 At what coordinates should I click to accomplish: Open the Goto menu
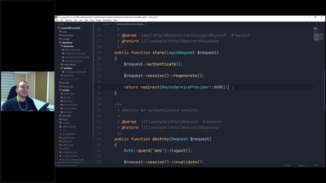point(86,20)
